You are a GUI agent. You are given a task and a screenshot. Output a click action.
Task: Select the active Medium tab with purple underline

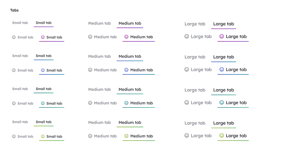(130, 23)
